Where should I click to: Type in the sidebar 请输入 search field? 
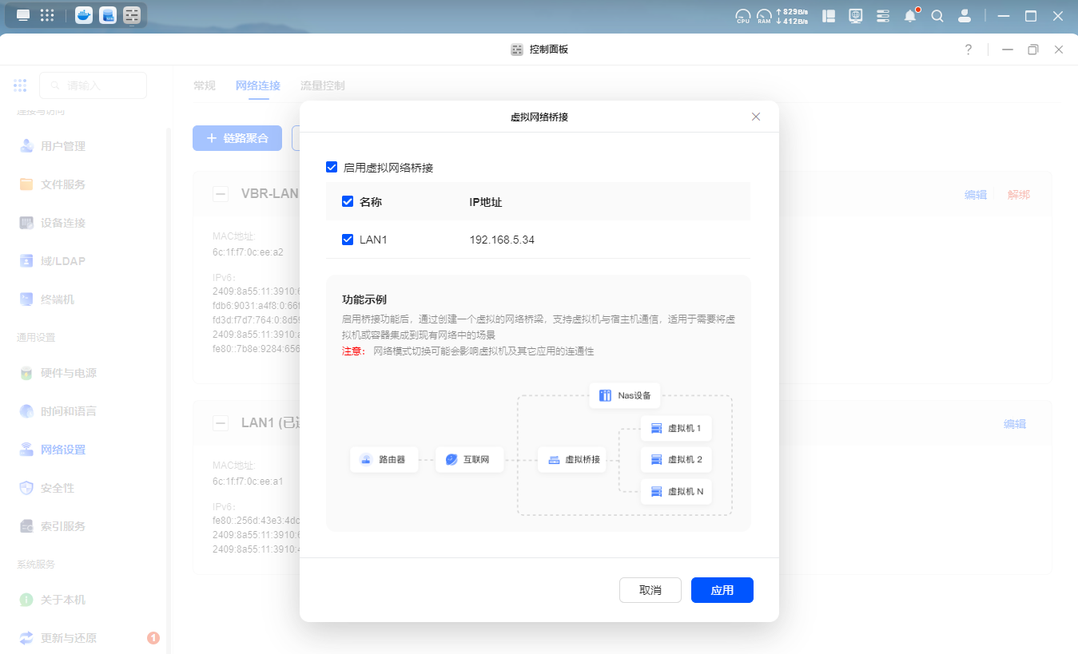pyautogui.click(x=96, y=85)
